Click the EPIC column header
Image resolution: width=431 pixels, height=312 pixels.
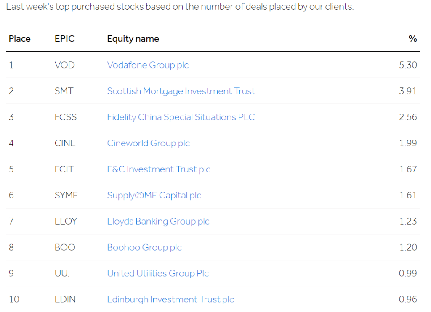(x=64, y=39)
